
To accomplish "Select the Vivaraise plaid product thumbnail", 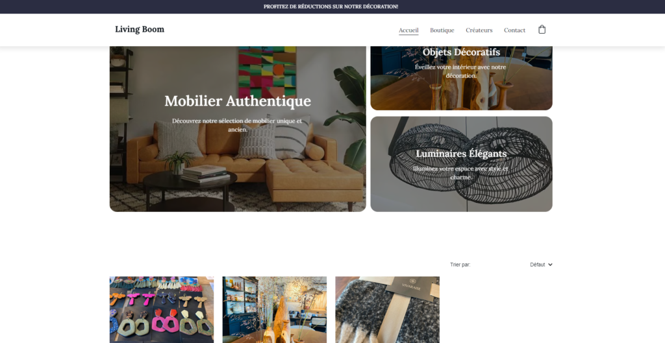I will (x=387, y=309).
